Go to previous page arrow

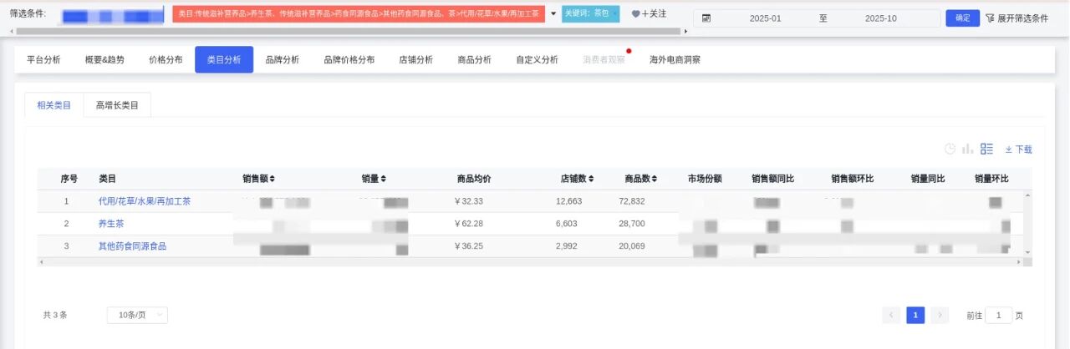(x=891, y=315)
